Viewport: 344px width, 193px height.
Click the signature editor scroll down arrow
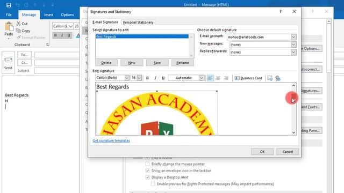click(293, 132)
